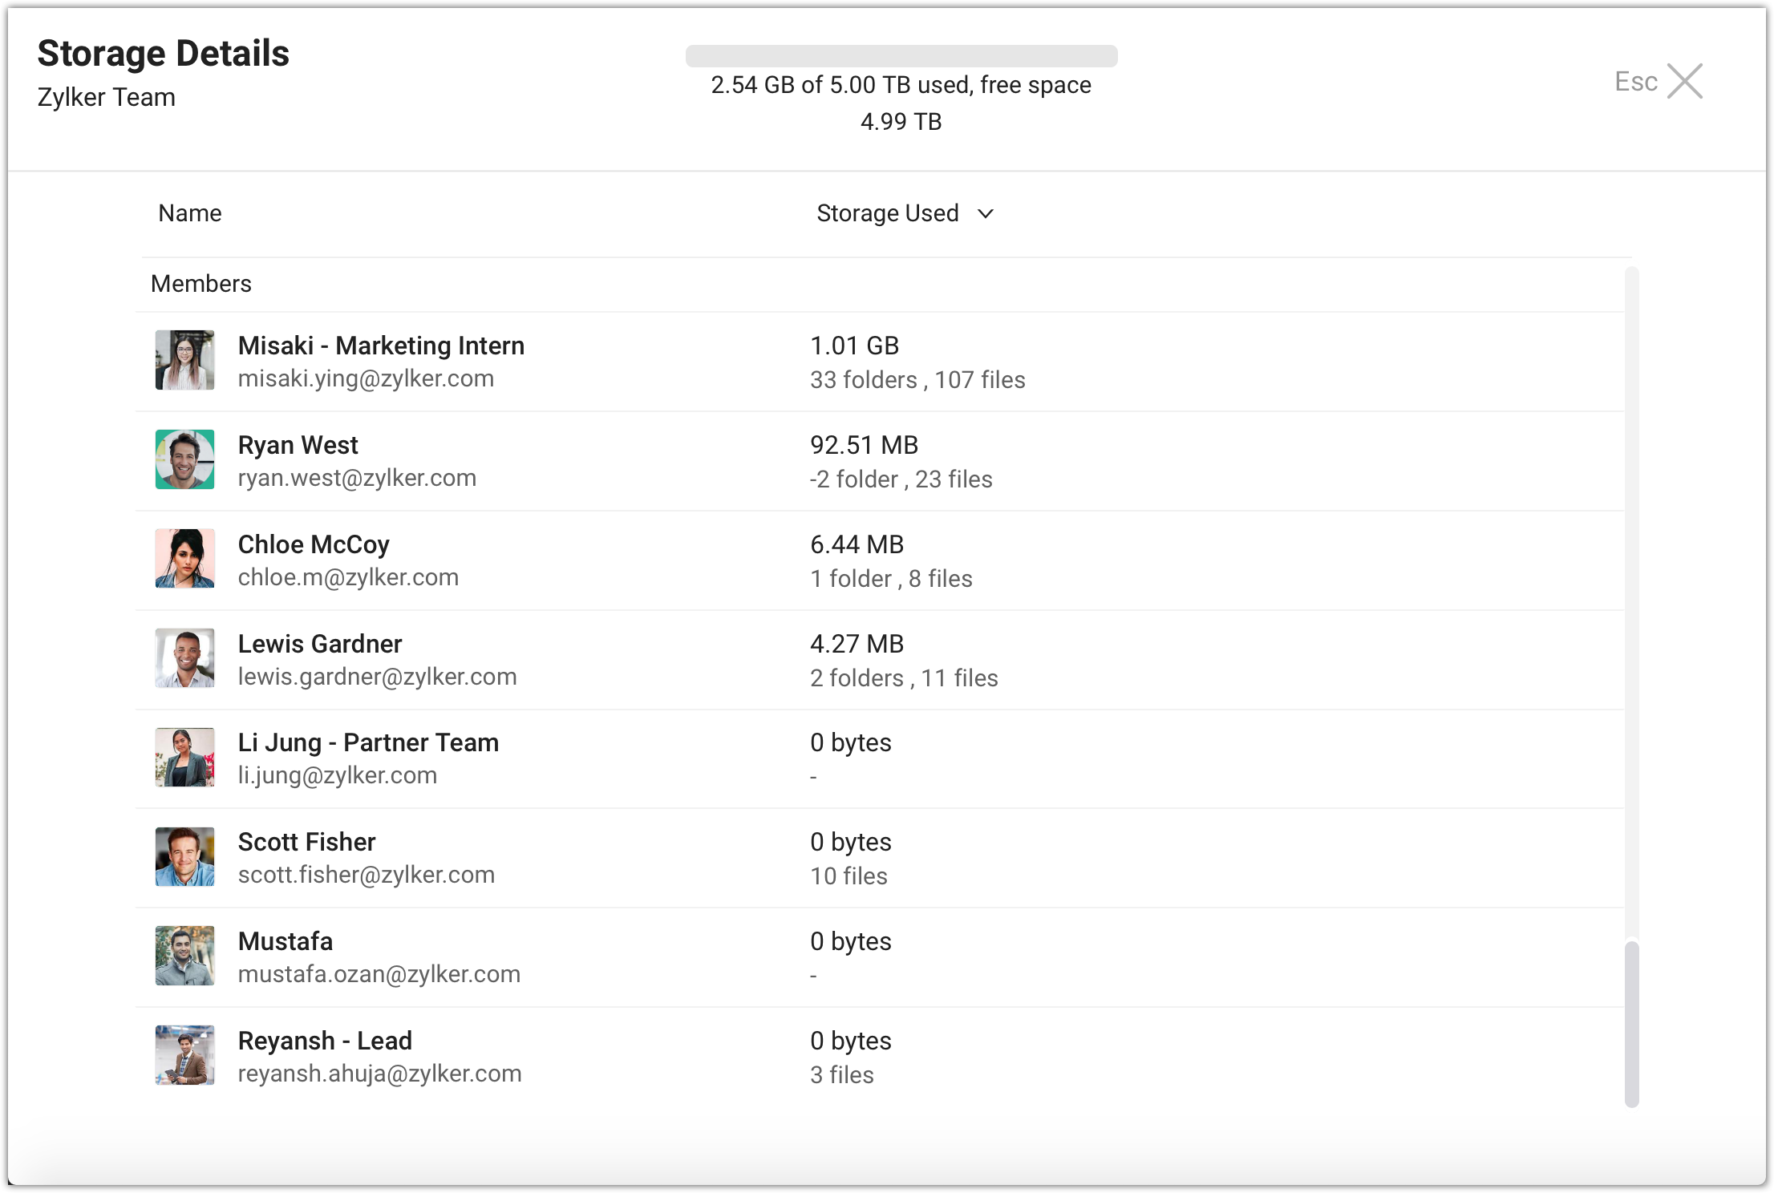Click the Name column header
Screen dimensions: 1774x1193
click(189, 213)
